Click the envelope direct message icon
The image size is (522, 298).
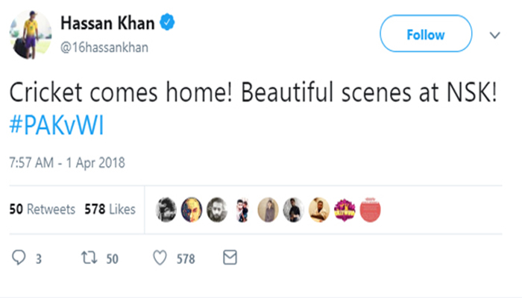coord(230,258)
